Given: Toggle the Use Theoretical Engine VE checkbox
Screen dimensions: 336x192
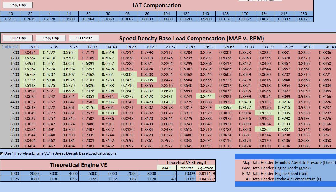Looking at the screenshot, I should [x=2, y=153].
